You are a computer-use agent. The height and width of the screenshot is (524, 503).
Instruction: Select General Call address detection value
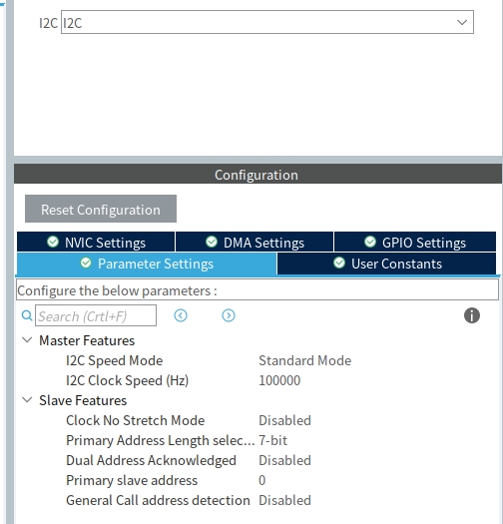[284, 500]
